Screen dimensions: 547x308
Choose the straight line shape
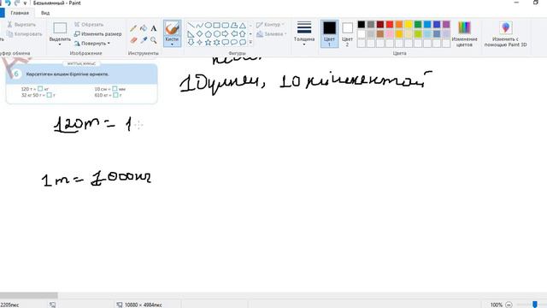(x=191, y=26)
